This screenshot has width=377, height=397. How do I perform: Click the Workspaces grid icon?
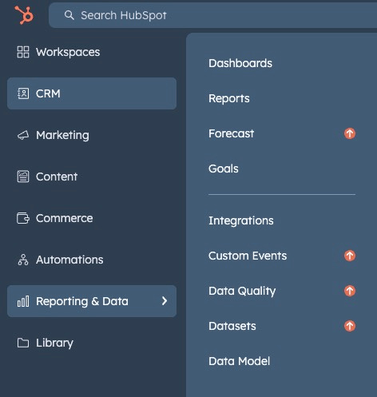coord(23,52)
